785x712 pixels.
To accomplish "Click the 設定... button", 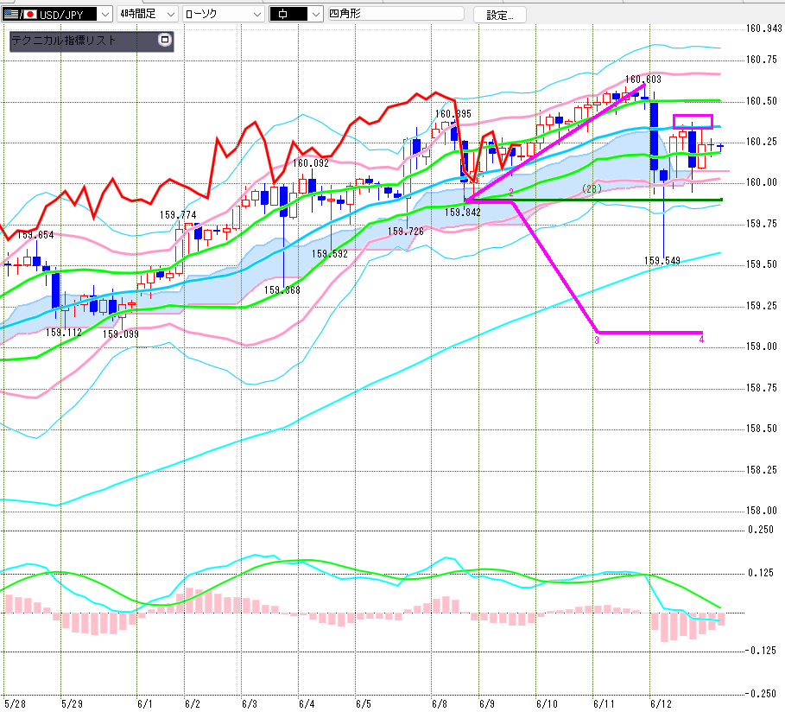I will point(500,15).
